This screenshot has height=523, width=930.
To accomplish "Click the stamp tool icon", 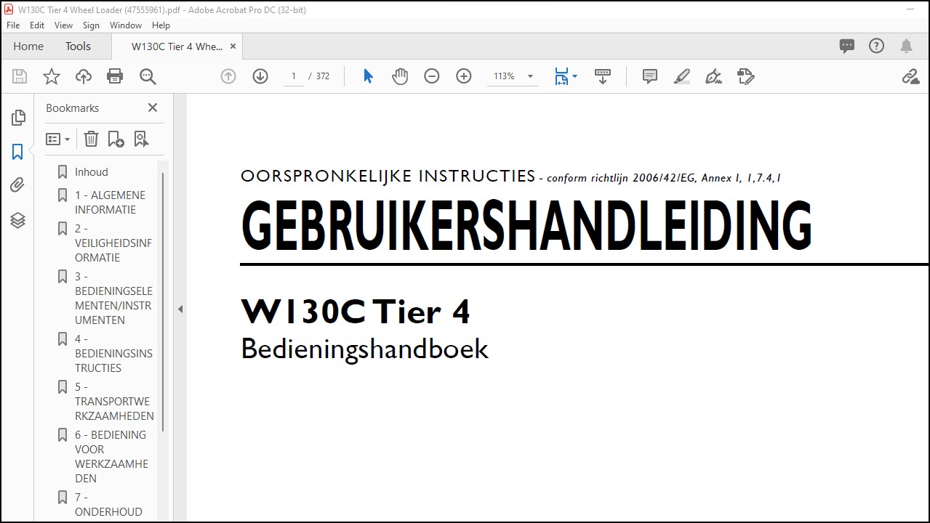I will 745,76.
